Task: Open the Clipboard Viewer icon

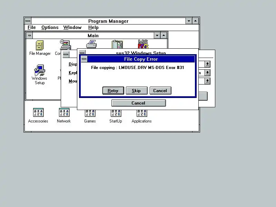Action: [117, 45]
